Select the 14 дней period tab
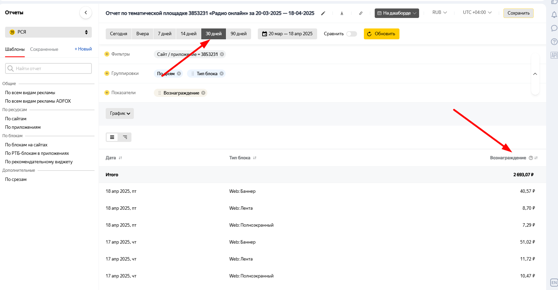This screenshot has width=558, height=290. (189, 34)
